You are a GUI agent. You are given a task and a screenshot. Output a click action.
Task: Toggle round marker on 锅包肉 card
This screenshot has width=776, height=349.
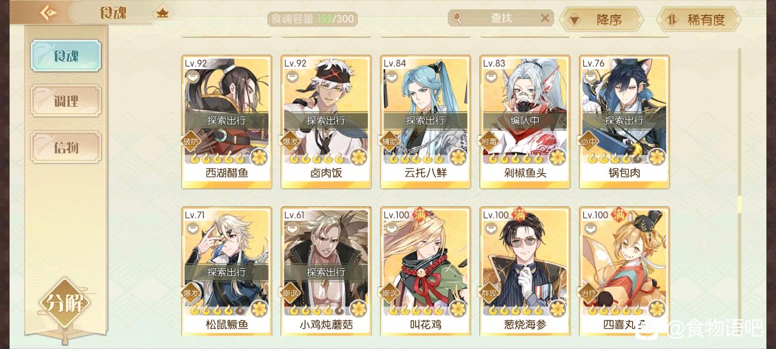click(590, 76)
